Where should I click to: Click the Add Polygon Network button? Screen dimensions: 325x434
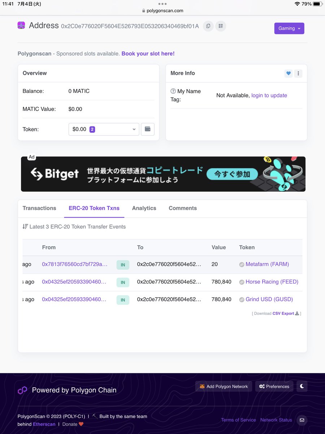pyautogui.click(x=224, y=386)
